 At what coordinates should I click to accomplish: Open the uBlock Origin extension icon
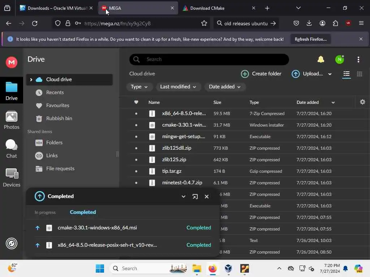348,23
